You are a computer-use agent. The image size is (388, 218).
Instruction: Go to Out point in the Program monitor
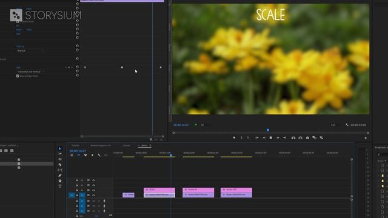pos(284,137)
